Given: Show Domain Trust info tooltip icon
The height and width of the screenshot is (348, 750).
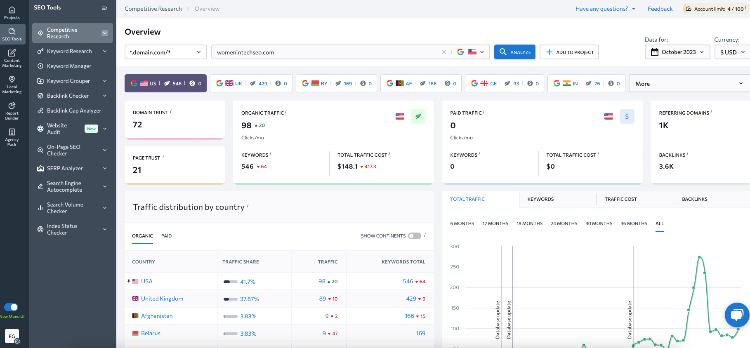Looking at the screenshot, I should 171,111.
